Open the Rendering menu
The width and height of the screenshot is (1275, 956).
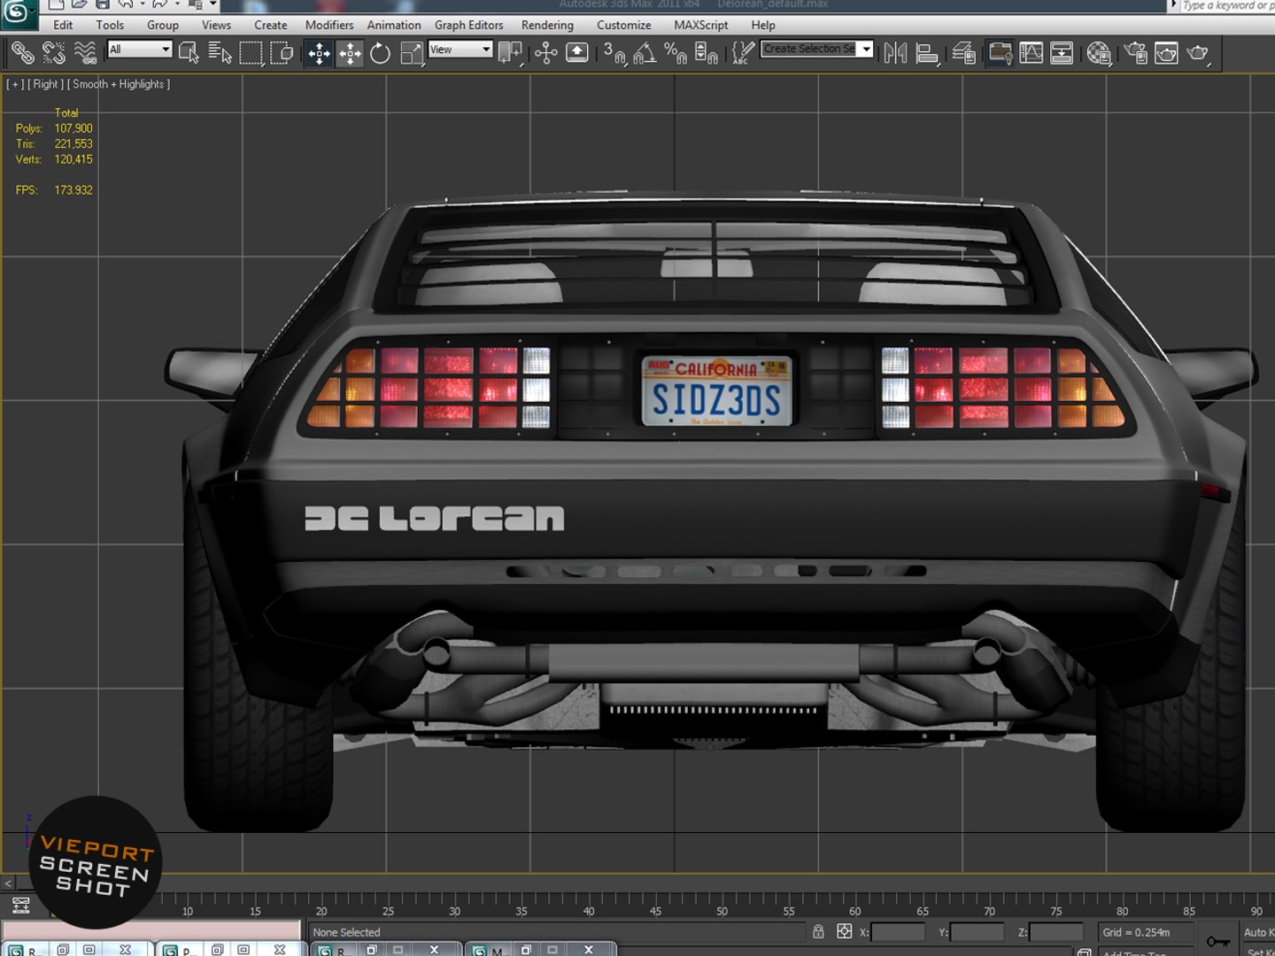tap(547, 25)
